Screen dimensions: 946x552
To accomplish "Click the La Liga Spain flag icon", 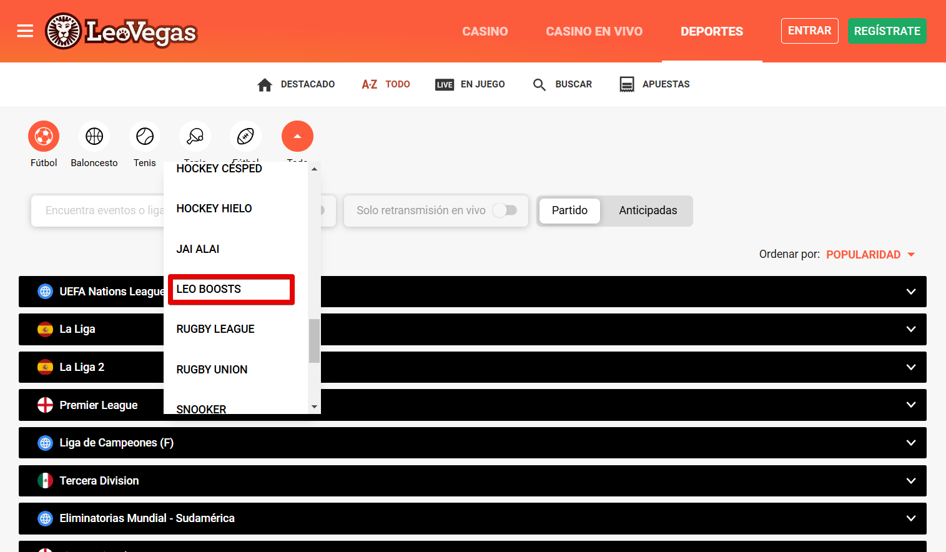I will [46, 329].
